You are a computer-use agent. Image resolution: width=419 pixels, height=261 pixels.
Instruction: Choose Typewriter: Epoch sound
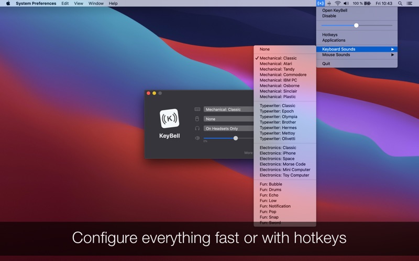click(x=285, y=111)
